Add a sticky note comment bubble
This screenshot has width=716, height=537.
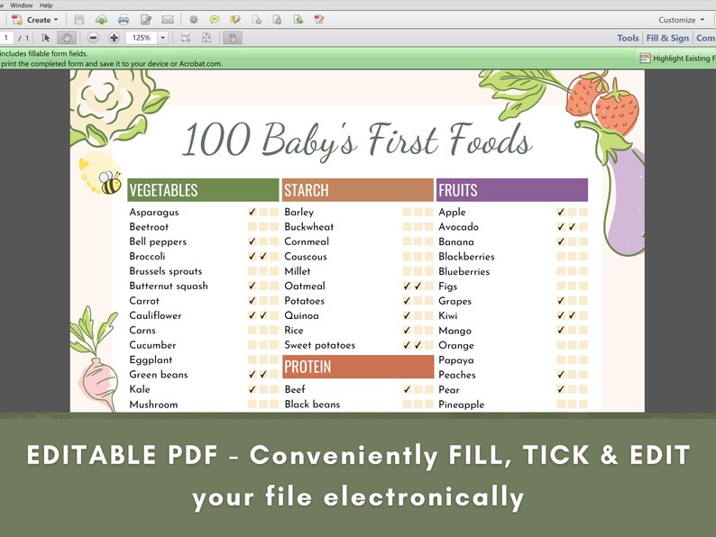(214, 20)
